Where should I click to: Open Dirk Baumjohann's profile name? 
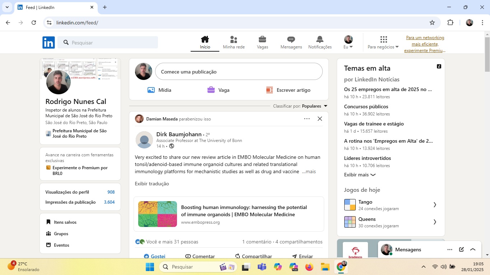tap(179, 134)
